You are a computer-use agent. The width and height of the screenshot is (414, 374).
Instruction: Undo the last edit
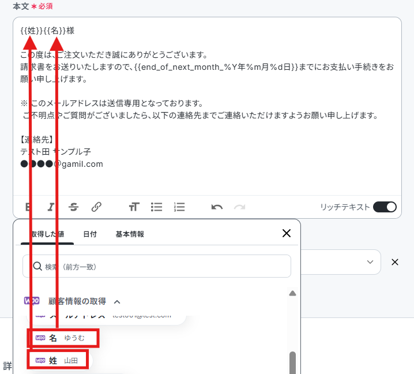(217, 207)
